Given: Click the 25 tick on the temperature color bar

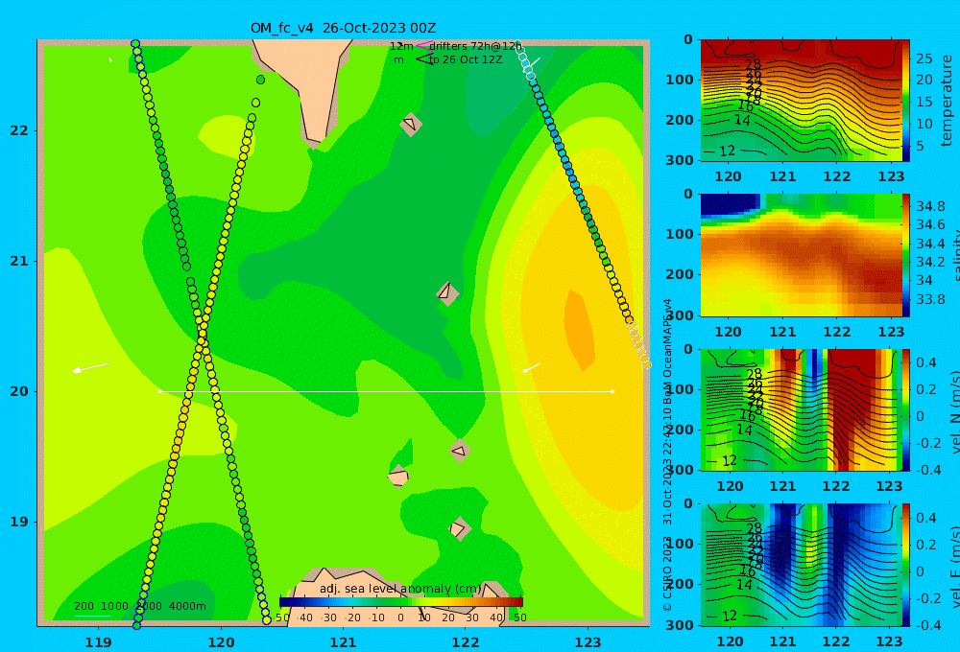Looking at the screenshot, I should tap(924, 58).
